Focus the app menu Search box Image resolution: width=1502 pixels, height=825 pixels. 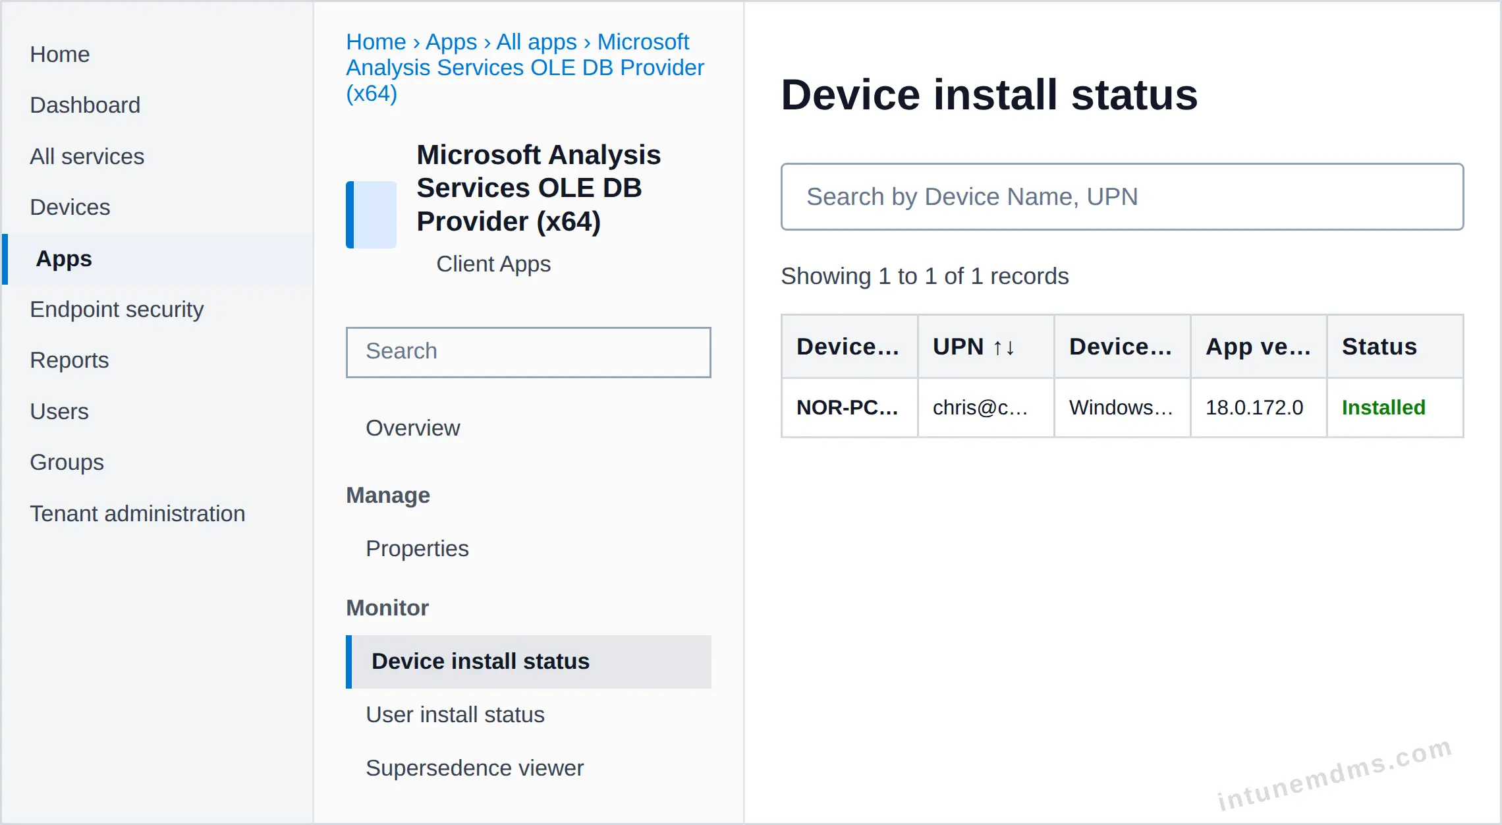528,352
